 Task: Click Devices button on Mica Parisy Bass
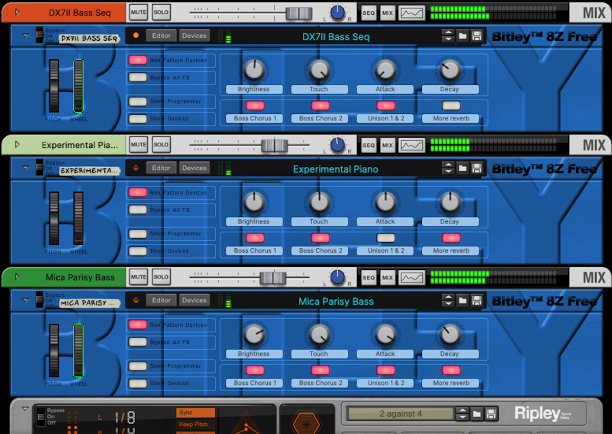(194, 300)
